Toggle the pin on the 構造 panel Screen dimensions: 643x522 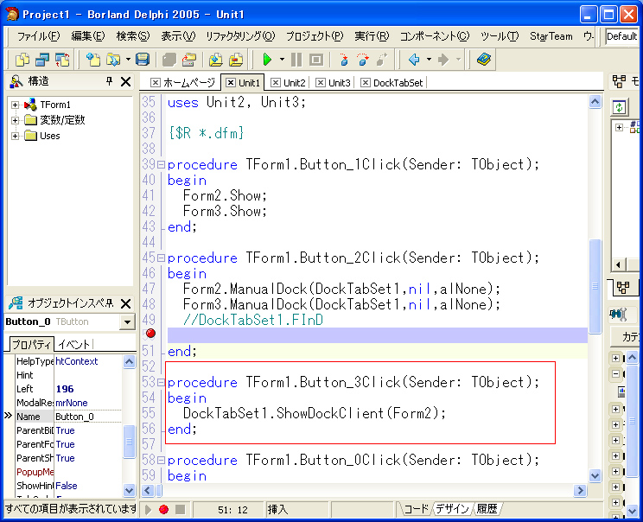(x=109, y=81)
